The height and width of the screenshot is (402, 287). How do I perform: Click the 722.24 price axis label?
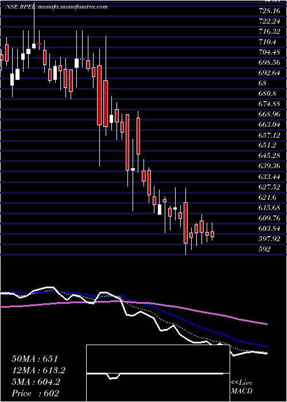coord(269,21)
